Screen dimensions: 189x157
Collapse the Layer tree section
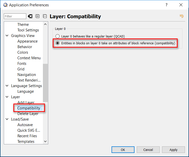pyautogui.click(x=7, y=97)
